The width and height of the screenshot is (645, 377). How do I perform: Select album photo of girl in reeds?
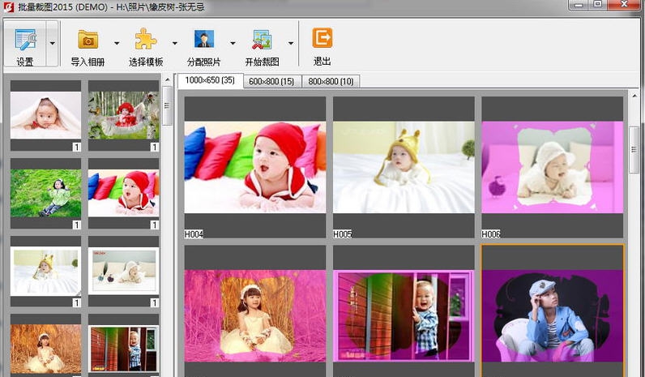click(x=45, y=349)
